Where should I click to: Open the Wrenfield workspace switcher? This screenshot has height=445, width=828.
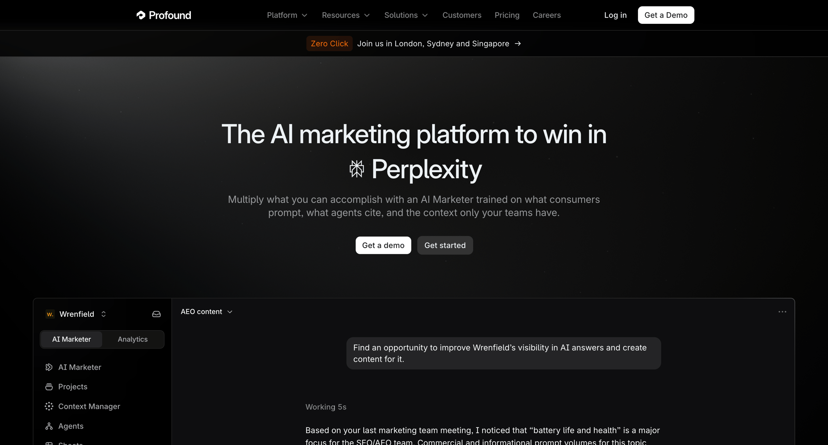click(77, 314)
